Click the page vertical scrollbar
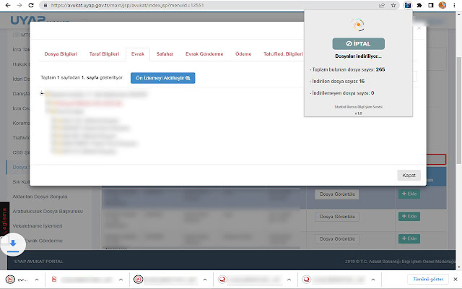Viewport: 462px width, 289px height. click(x=458, y=111)
